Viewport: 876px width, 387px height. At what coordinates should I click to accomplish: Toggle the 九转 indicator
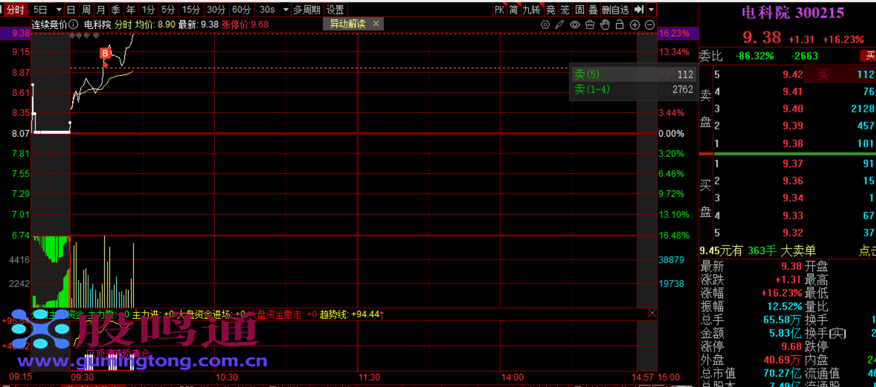[x=531, y=10]
